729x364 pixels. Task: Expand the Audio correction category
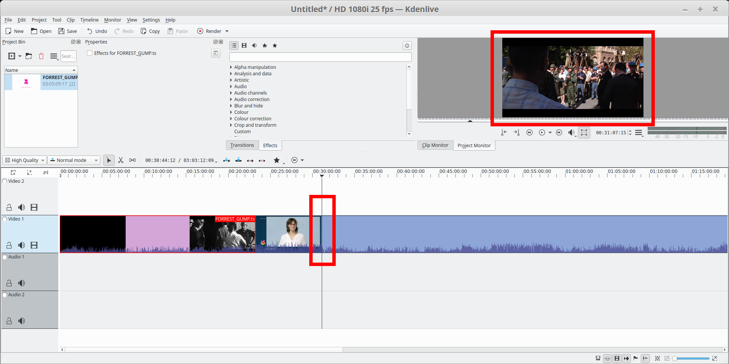(x=231, y=100)
